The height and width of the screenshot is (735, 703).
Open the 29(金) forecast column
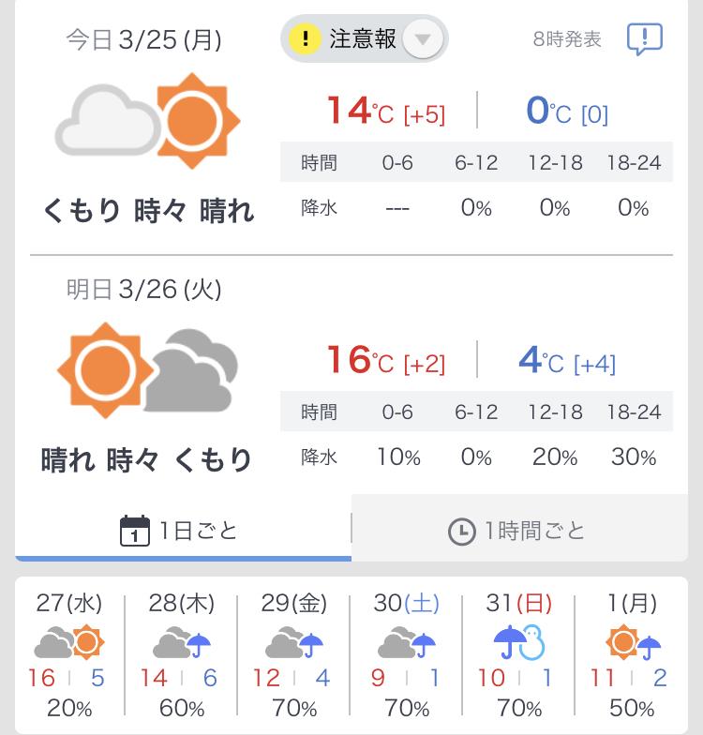click(294, 654)
